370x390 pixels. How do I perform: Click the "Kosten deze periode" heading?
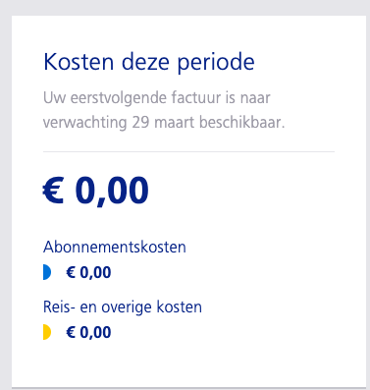[x=149, y=62]
